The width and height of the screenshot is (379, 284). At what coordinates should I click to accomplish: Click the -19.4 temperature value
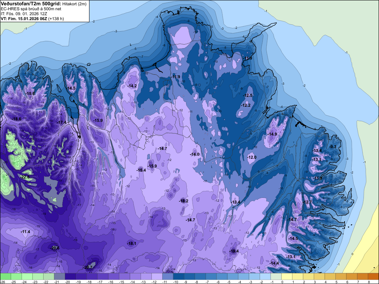(x=234, y=251)
